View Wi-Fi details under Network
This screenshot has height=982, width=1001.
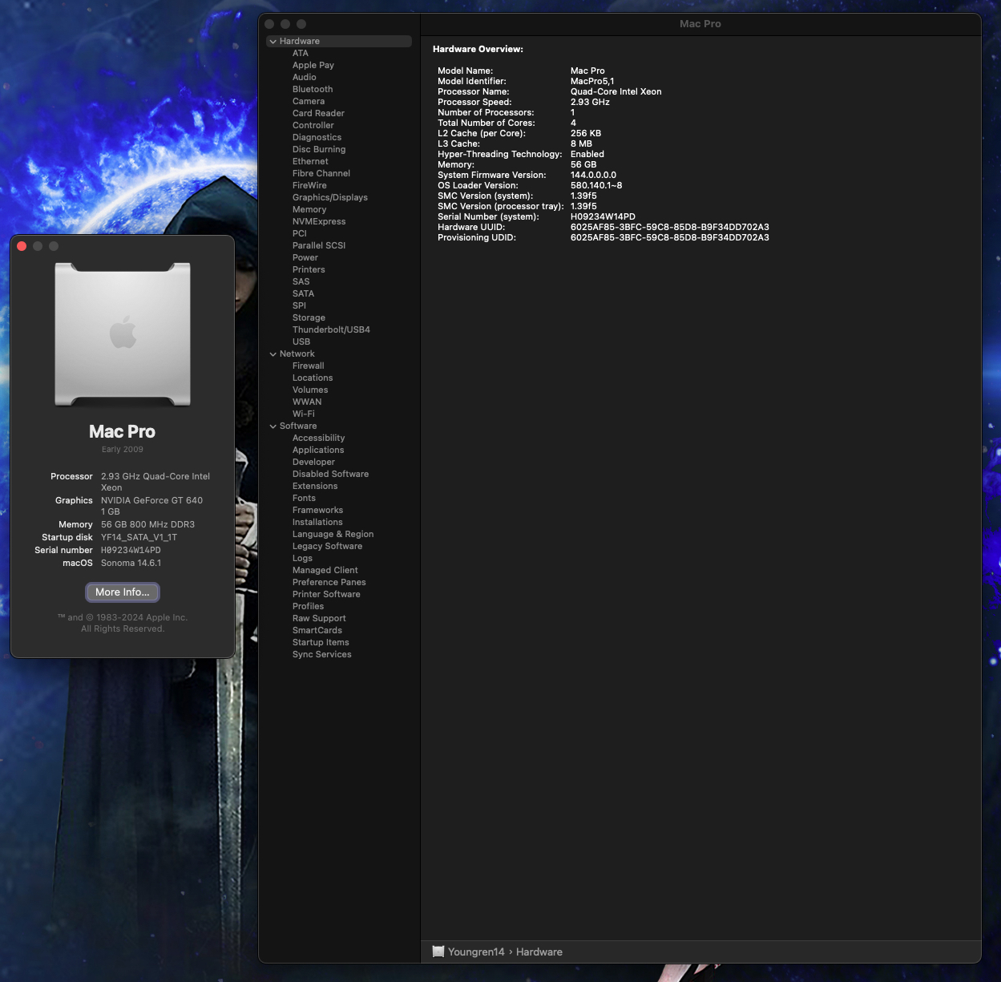[303, 414]
